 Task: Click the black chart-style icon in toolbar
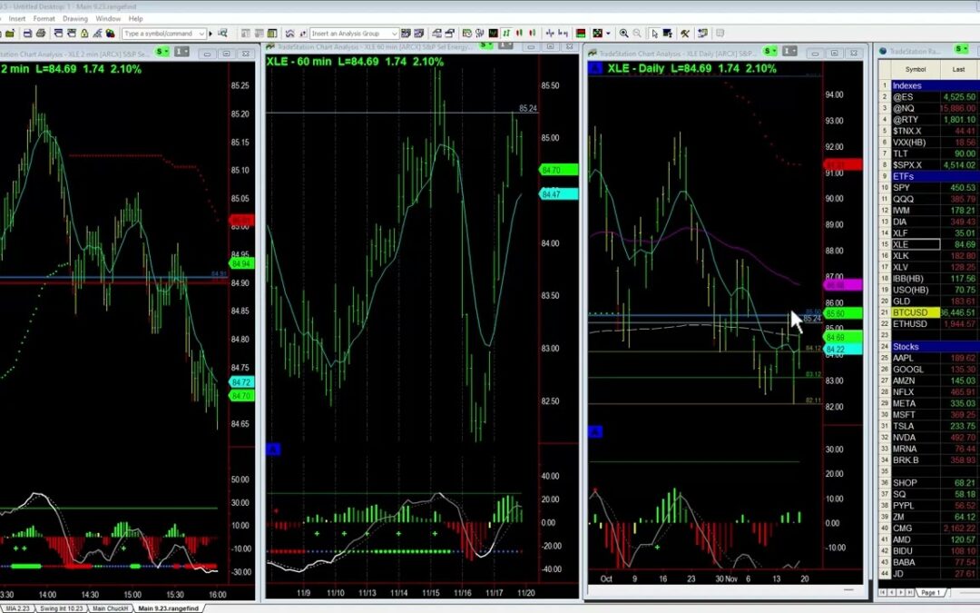coord(493,34)
